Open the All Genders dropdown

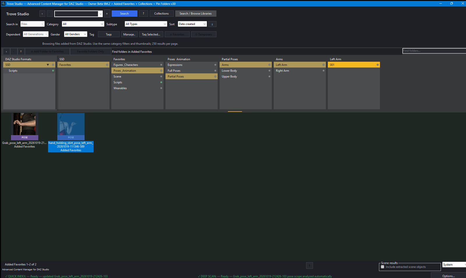pyautogui.click(x=75, y=34)
